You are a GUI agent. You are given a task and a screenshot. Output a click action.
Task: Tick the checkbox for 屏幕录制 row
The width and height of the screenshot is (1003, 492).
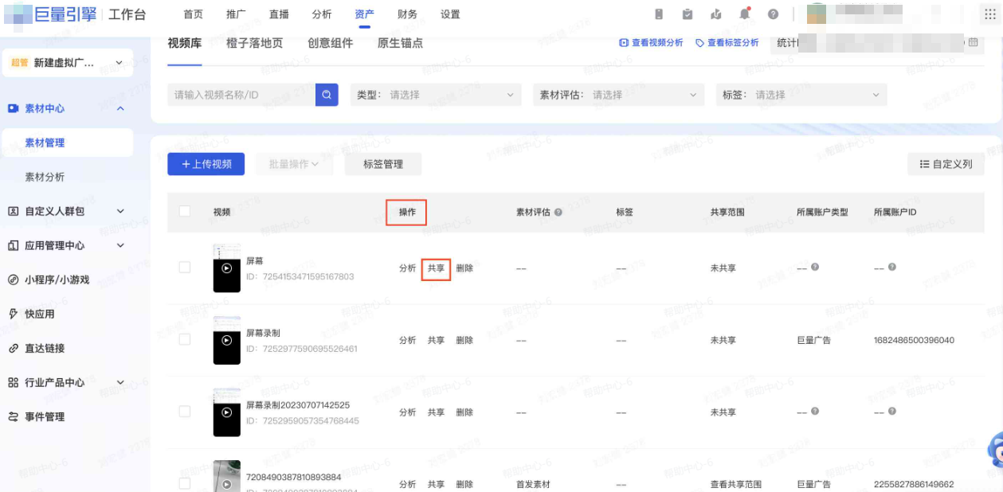pyautogui.click(x=185, y=339)
